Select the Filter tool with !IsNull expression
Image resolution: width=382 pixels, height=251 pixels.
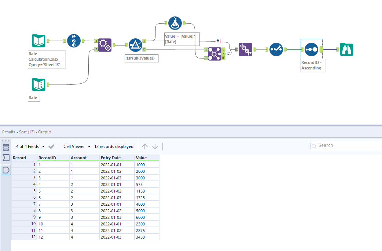(x=135, y=45)
